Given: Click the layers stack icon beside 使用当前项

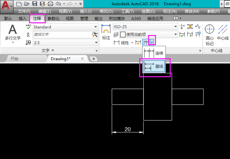Looking at the screenshot, I should [x=116, y=35].
